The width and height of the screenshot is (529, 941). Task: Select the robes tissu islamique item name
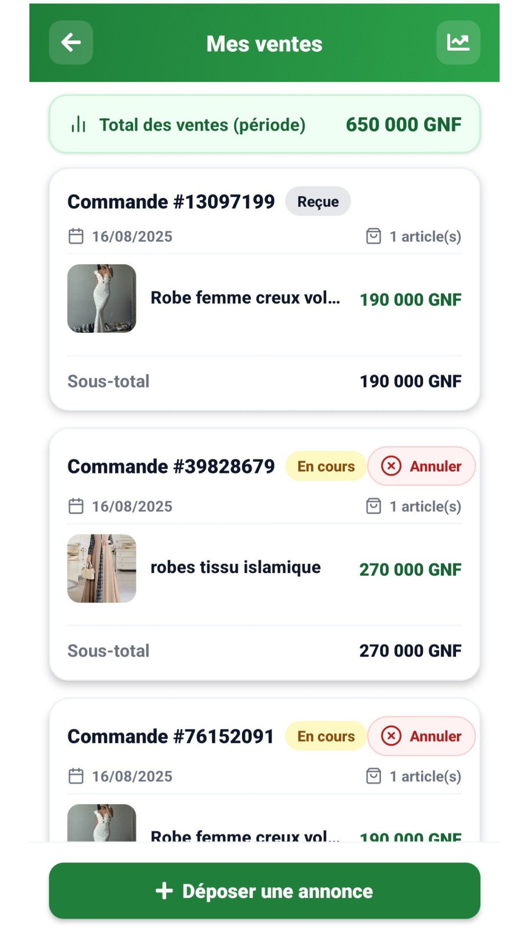pos(236,568)
